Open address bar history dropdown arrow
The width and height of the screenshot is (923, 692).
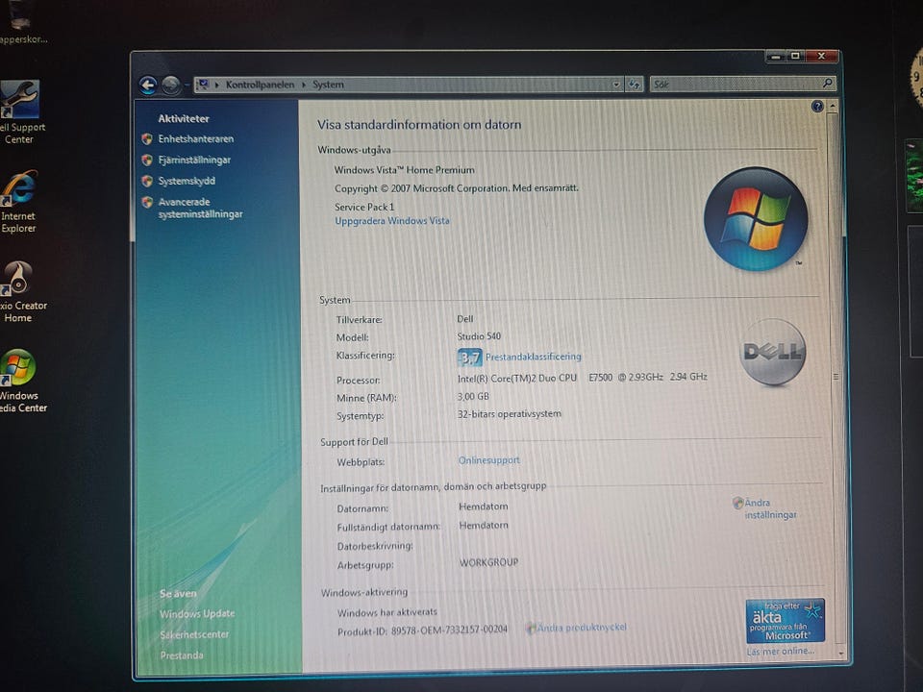(x=615, y=85)
